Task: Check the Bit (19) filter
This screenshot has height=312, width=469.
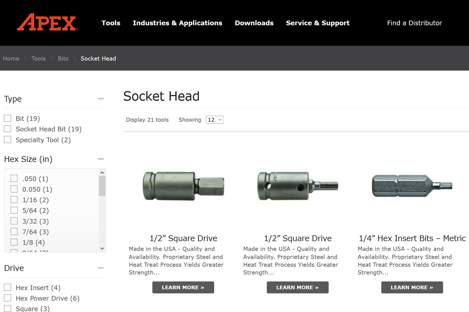Action: [8, 118]
